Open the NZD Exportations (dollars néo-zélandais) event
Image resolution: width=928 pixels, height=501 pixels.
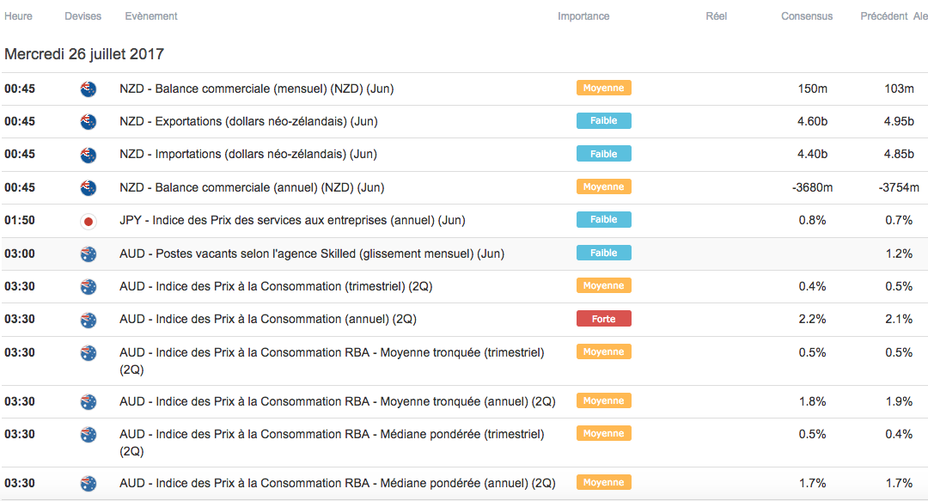tap(248, 121)
